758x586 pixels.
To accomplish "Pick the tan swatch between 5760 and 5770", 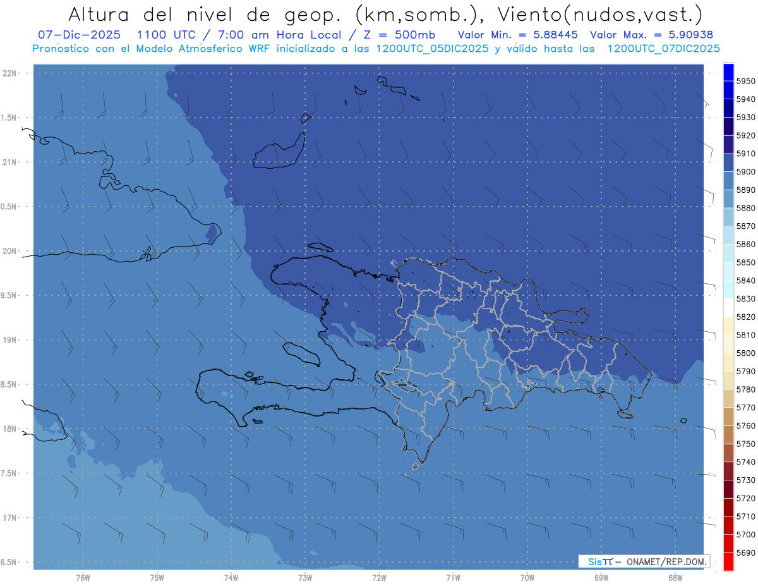I will click(x=728, y=417).
